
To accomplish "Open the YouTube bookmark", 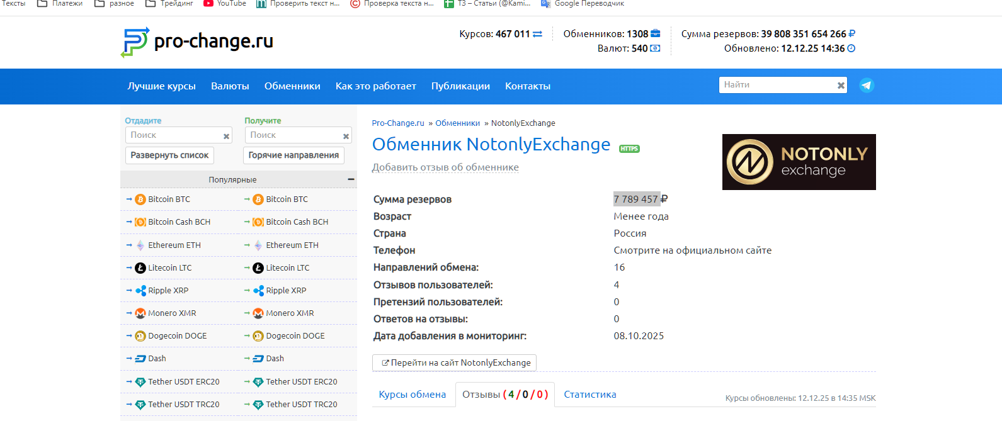I will (x=225, y=4).
